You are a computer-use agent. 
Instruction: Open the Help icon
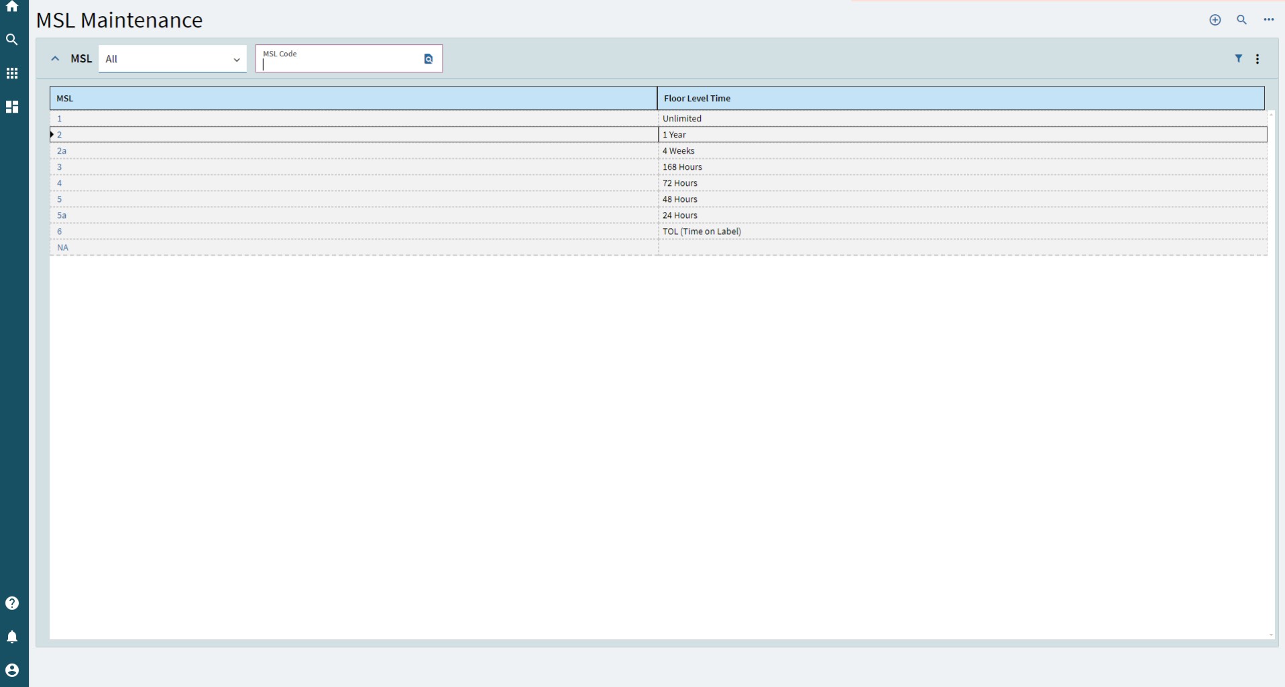[x=12, y=604]
